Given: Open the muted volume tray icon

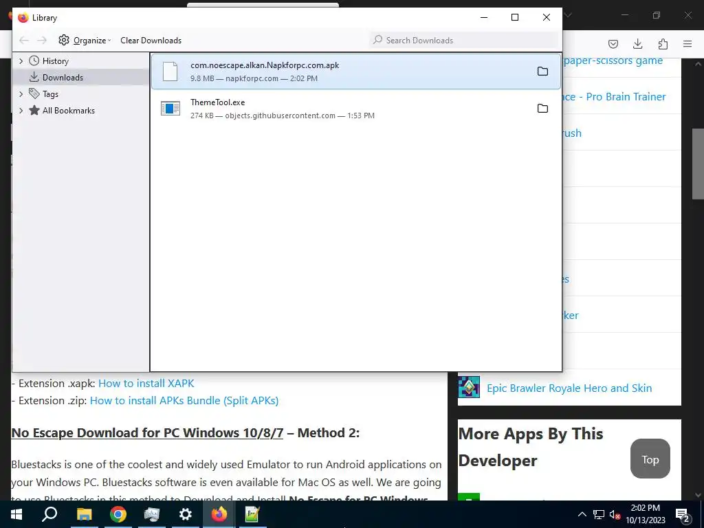Looking at the screenshot, I should coord(615,514).
